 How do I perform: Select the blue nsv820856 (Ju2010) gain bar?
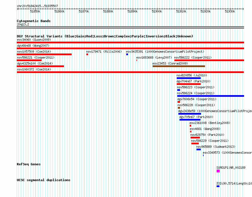pyautogui.click(x=189, y=78)
